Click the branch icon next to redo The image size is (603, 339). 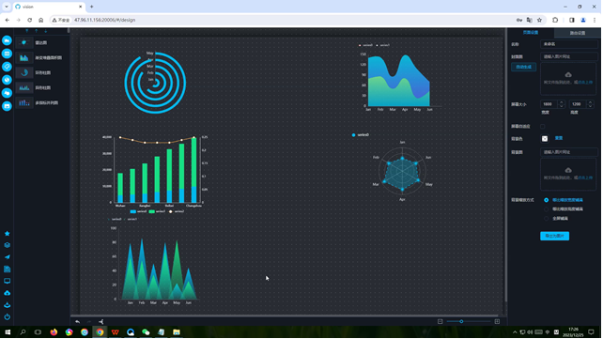coord(101,322)
